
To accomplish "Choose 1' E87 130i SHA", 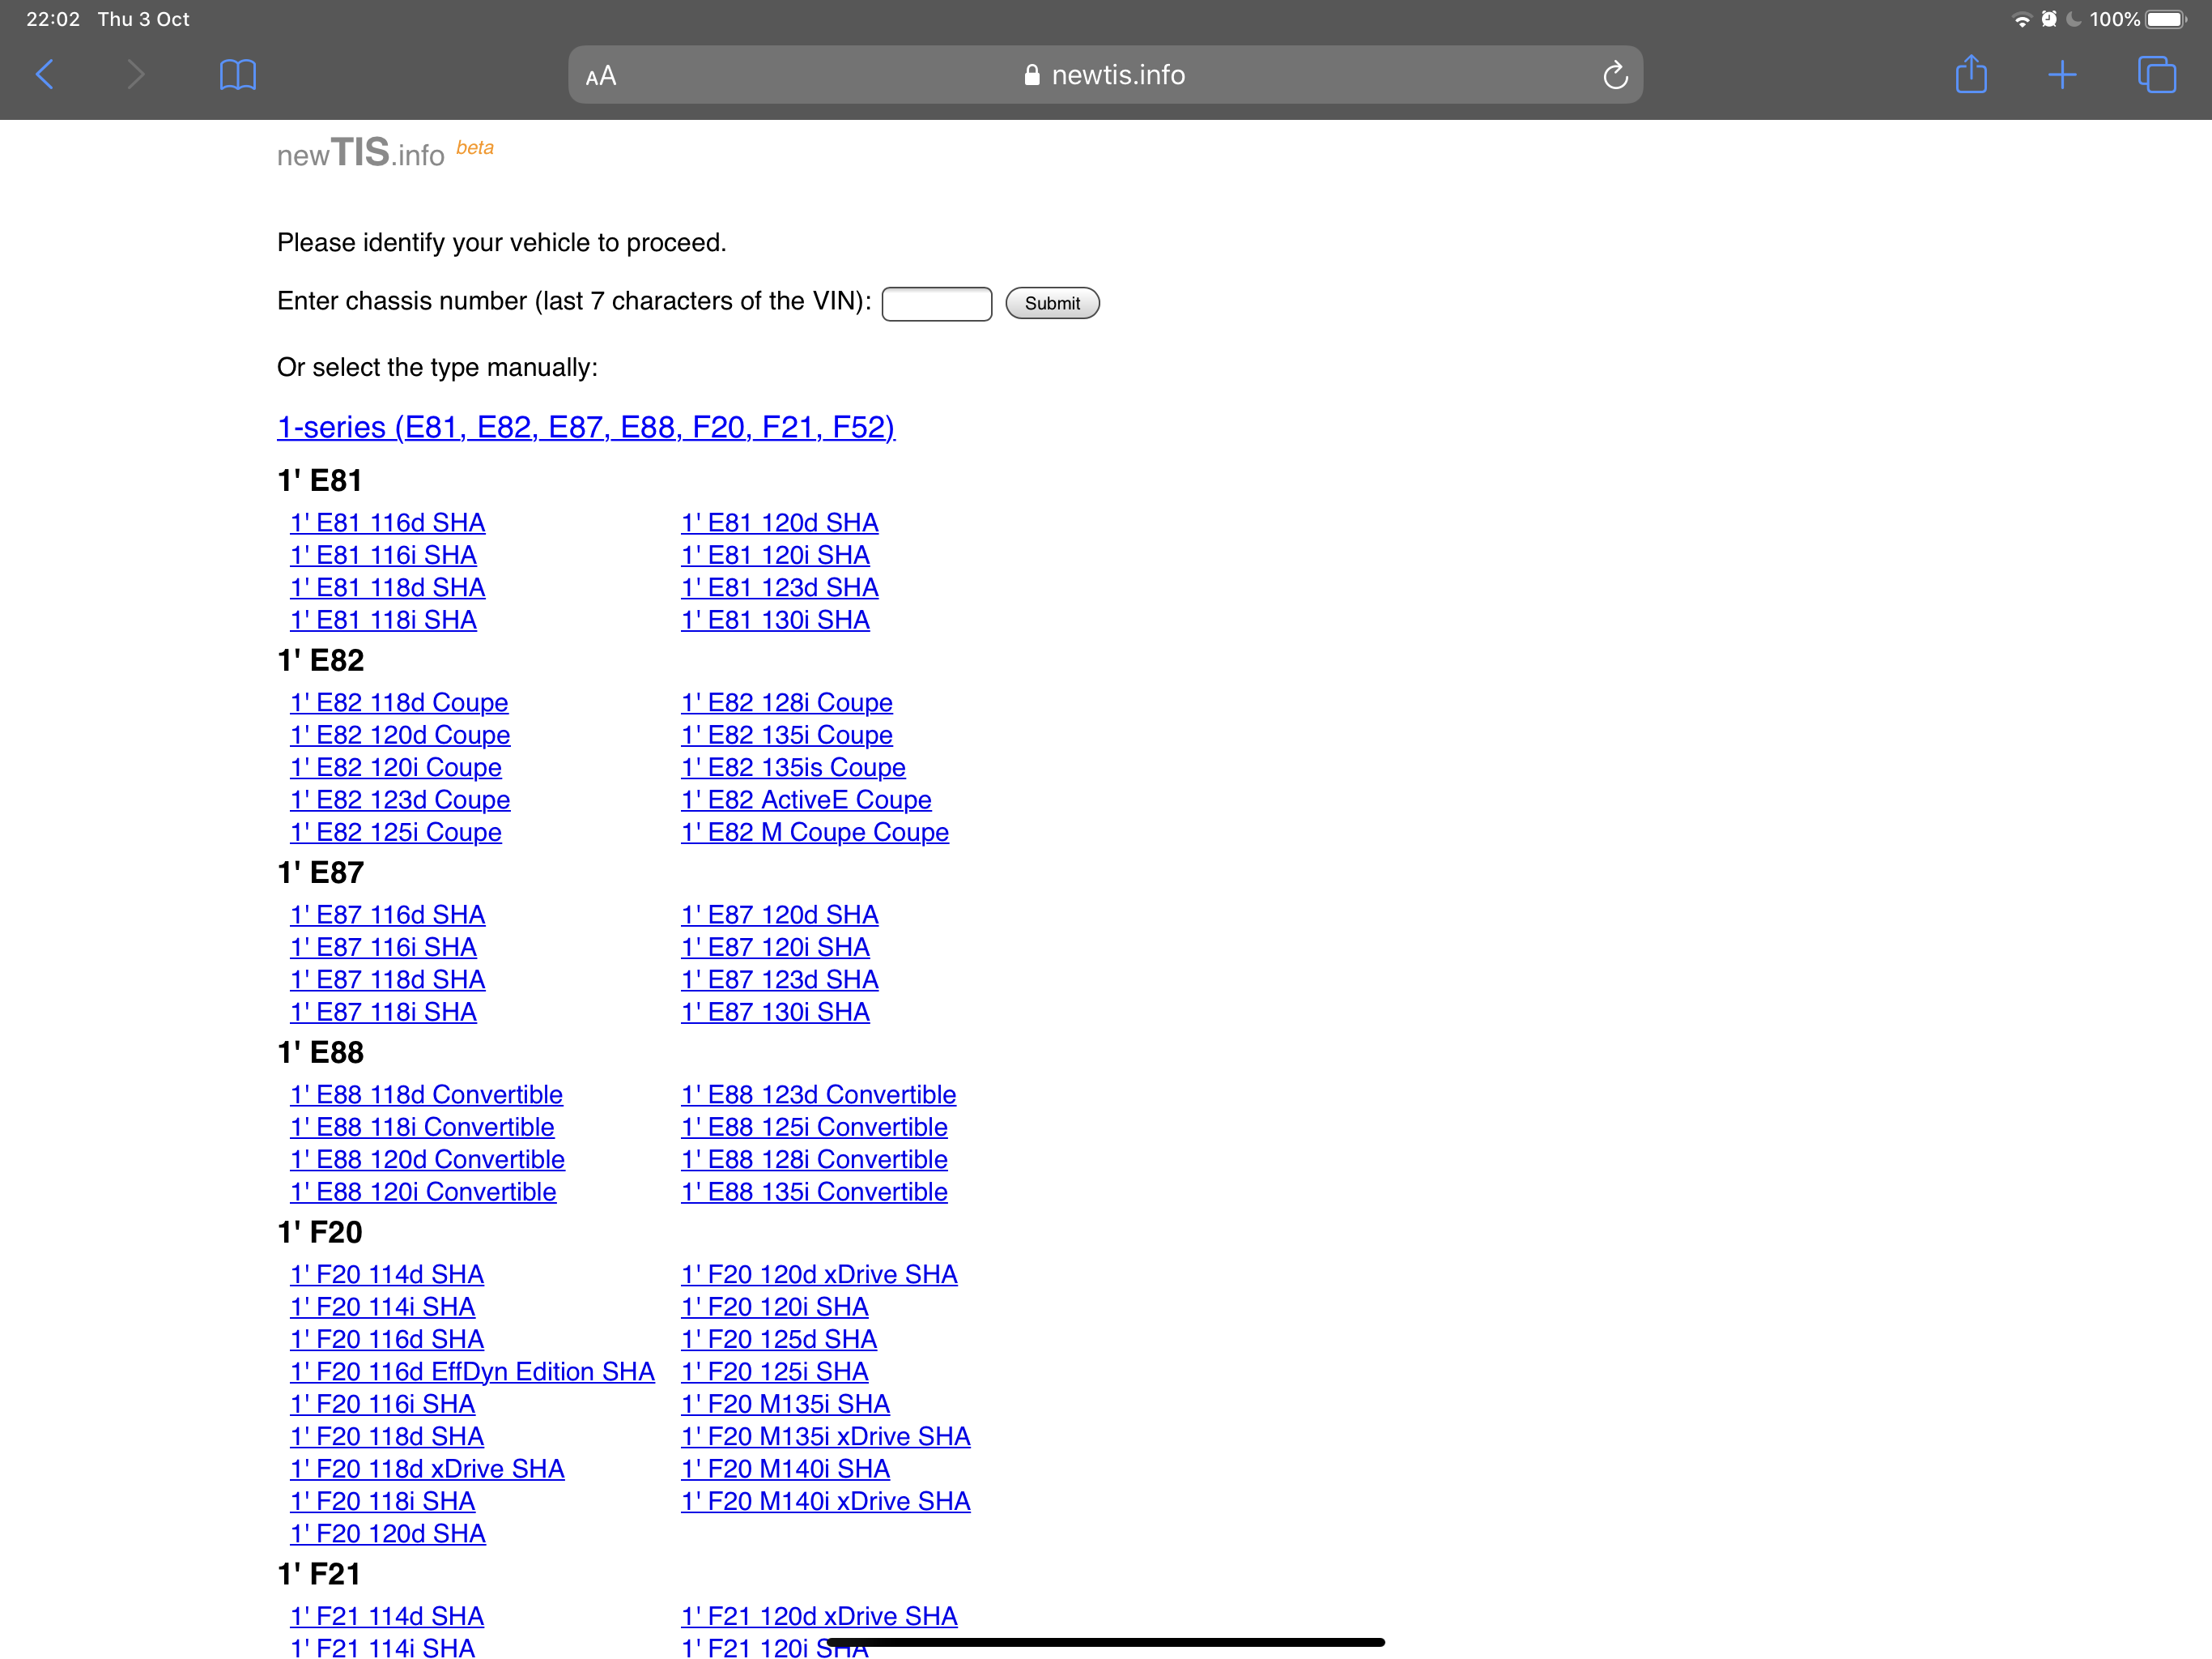I will (x=775, y=1012).
